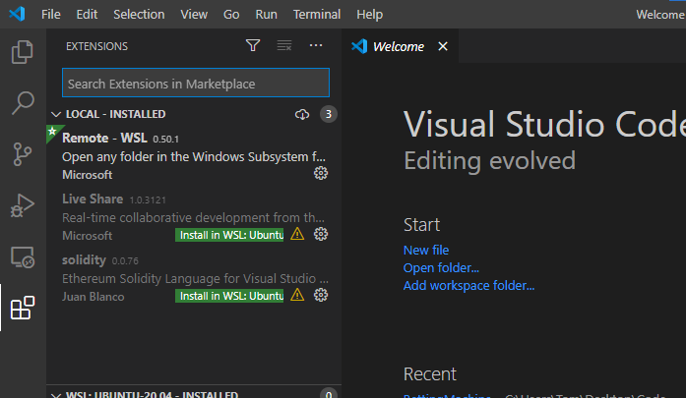
Task: Open manage gear for solidity extension
Action: [x=321, y=296]
